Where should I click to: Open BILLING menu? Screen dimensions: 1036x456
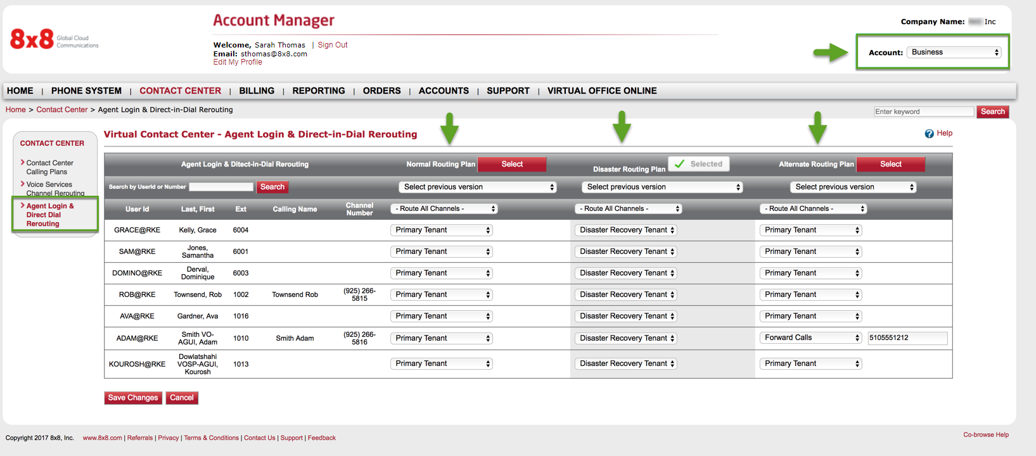coord(257,91)
